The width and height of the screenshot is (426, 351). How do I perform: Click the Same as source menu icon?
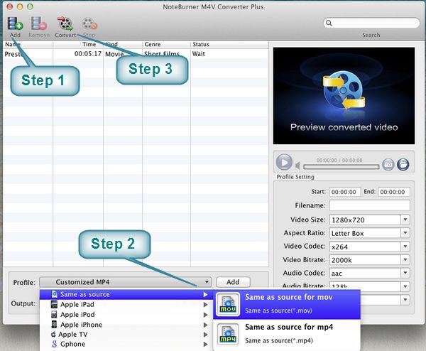55,294
